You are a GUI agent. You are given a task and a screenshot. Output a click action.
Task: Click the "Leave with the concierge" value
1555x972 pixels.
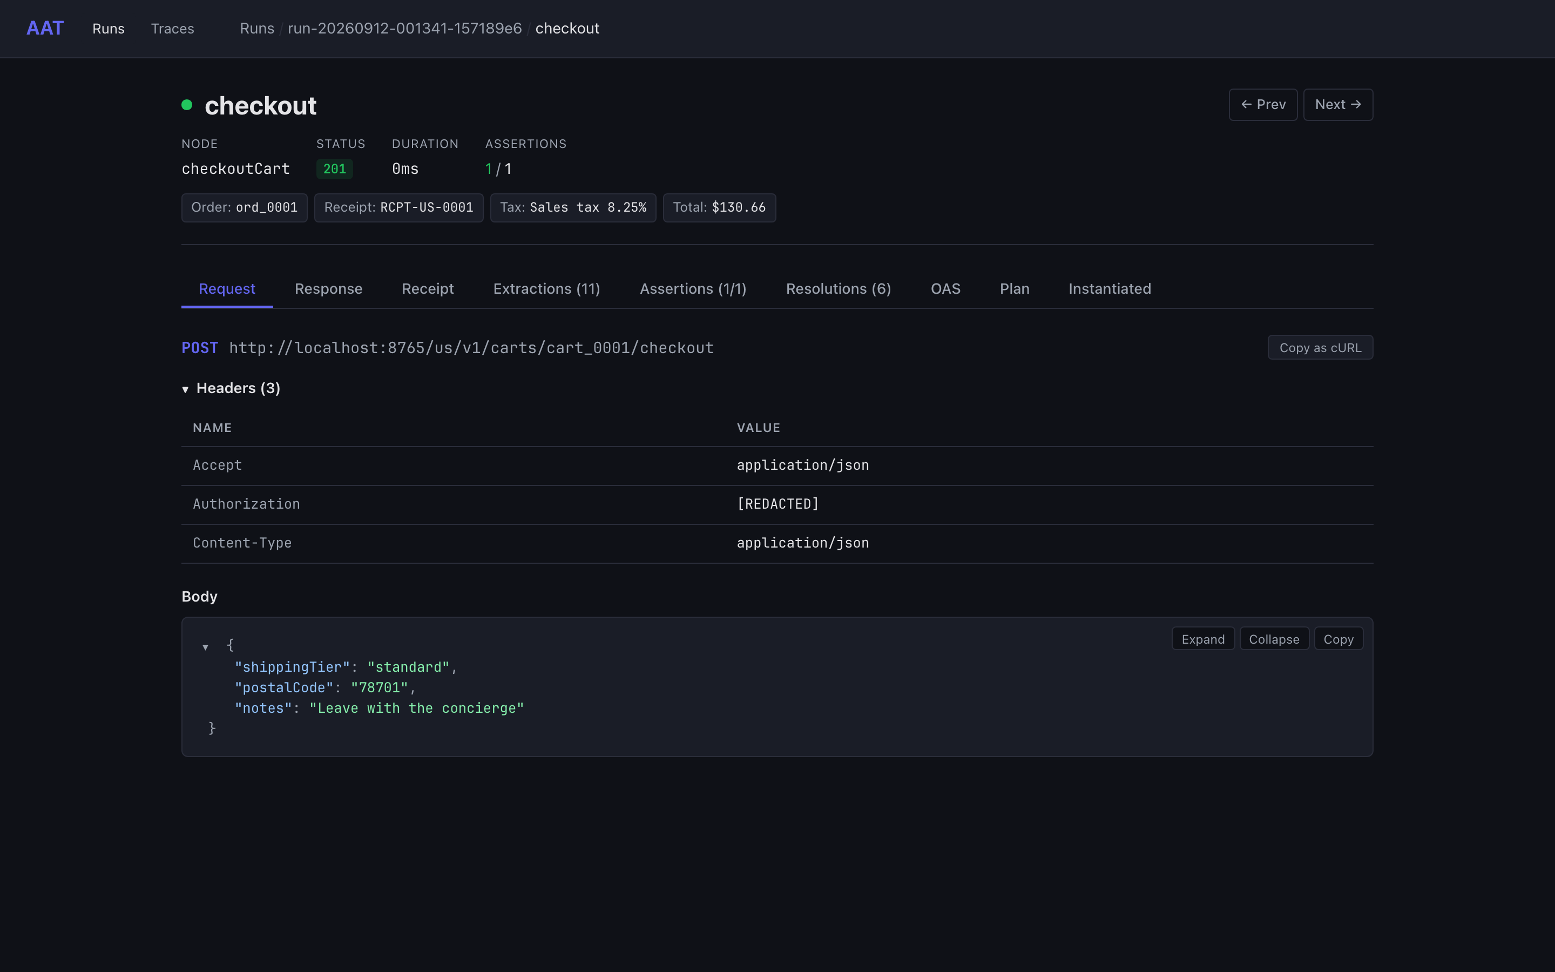416,708
